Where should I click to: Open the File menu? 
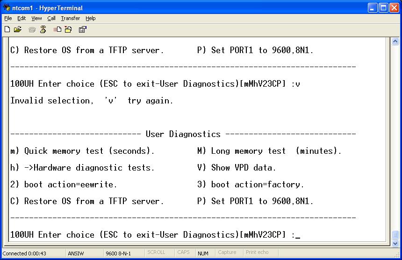(8, 18)
